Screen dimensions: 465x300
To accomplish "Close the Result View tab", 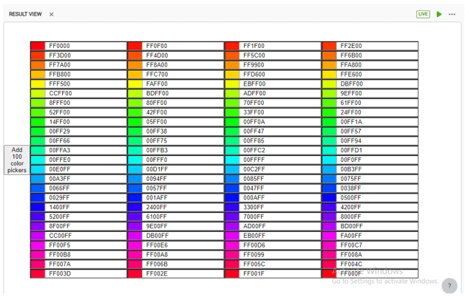I will (51, 14).
